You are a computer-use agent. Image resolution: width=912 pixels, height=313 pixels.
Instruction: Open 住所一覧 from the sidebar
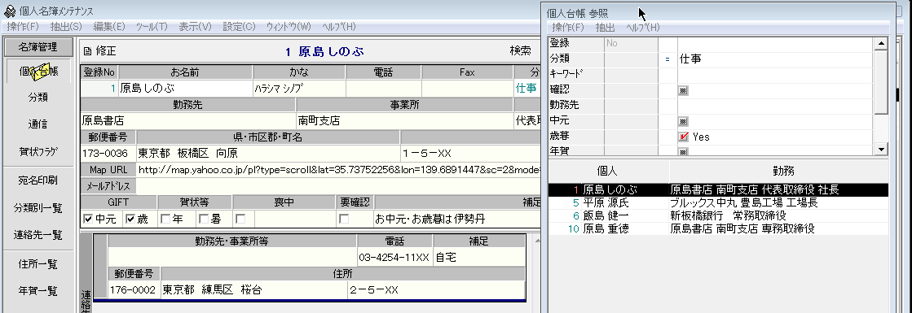click(37, 264)
